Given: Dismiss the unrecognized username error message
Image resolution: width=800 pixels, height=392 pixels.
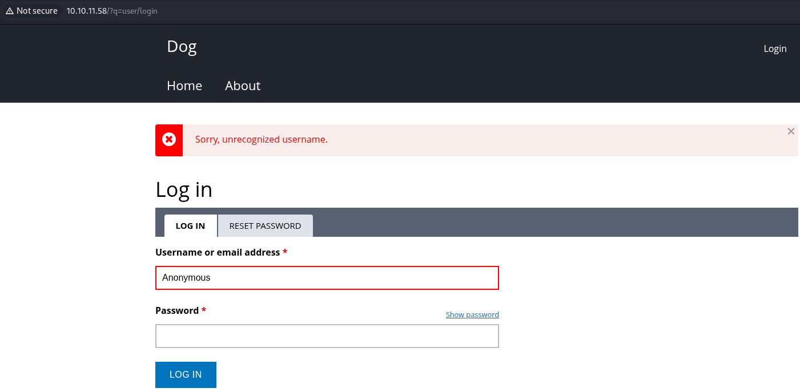Looking at the screenshot, I should (791, 131).
